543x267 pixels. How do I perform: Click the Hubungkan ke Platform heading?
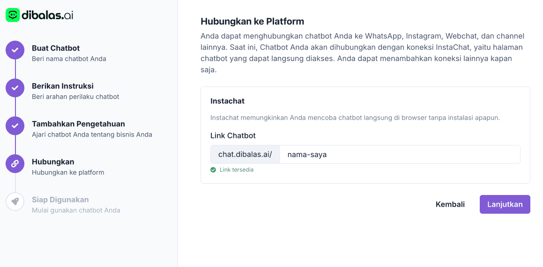click(252, 22)
